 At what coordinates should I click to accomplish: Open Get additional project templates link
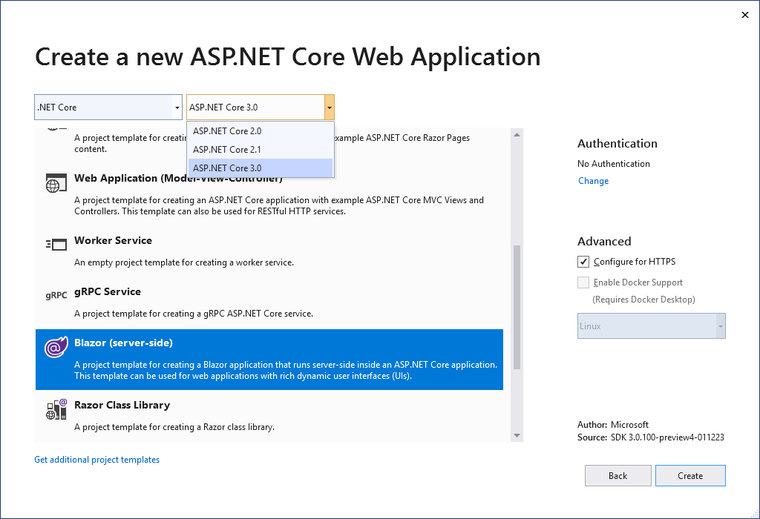[x=97, y=460]
